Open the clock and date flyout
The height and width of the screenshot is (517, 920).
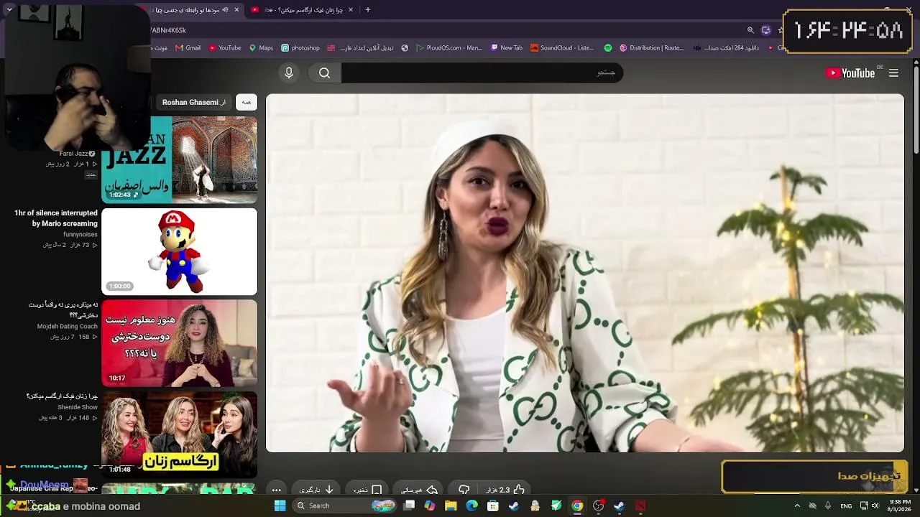[x=900, y=506]
